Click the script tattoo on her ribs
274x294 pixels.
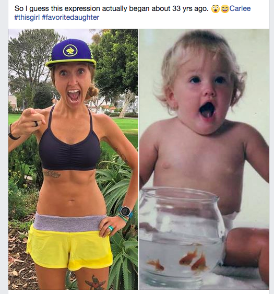(x=52, y=174)
